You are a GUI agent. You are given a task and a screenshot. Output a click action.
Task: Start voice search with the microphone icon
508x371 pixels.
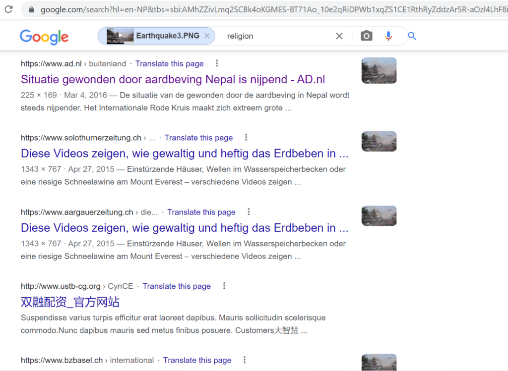(x=388, y=36)
